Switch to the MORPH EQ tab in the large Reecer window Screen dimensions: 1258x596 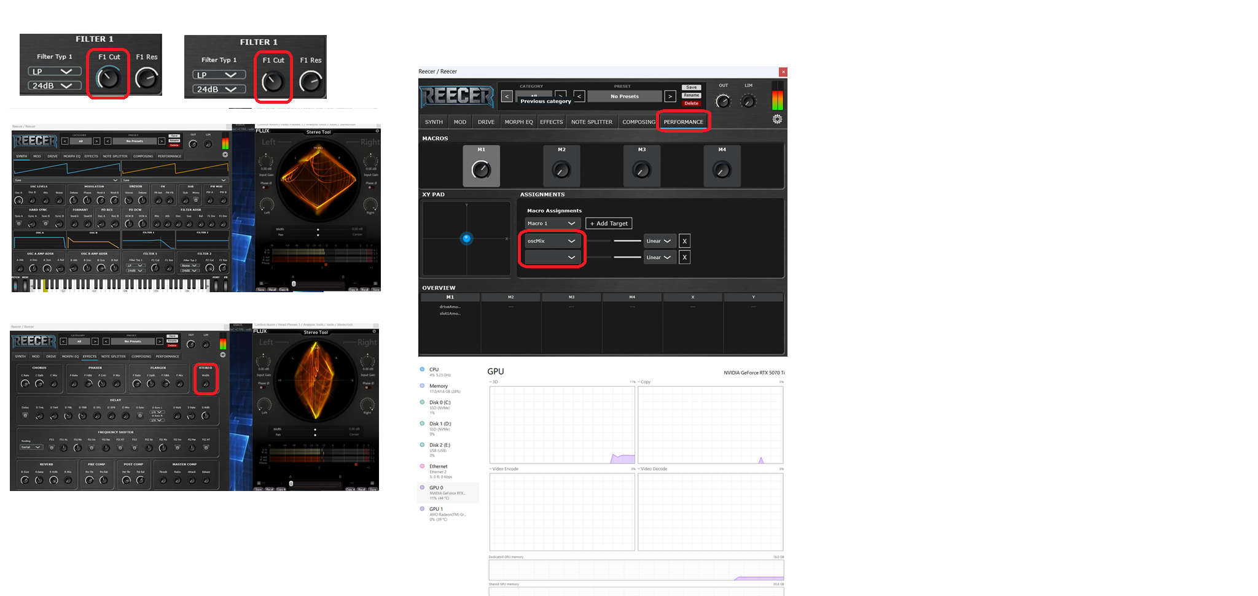pos(518,122)
